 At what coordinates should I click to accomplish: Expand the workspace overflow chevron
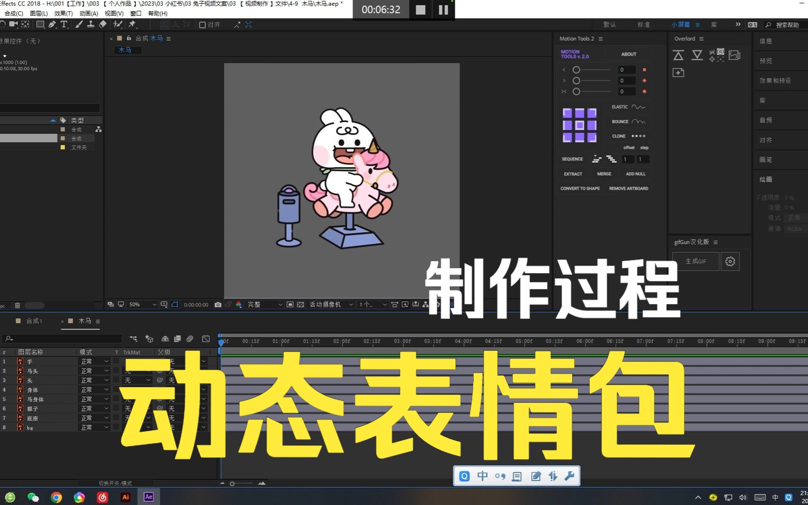(738, 24)
